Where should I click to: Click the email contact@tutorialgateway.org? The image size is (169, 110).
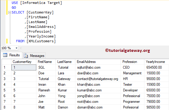pyautogui.click(x=98, y=79)
